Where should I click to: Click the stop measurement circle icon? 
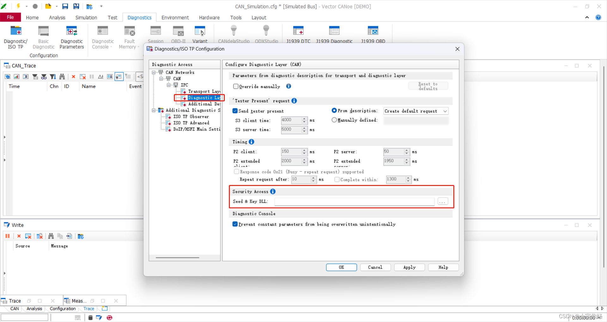pos(35,6)
